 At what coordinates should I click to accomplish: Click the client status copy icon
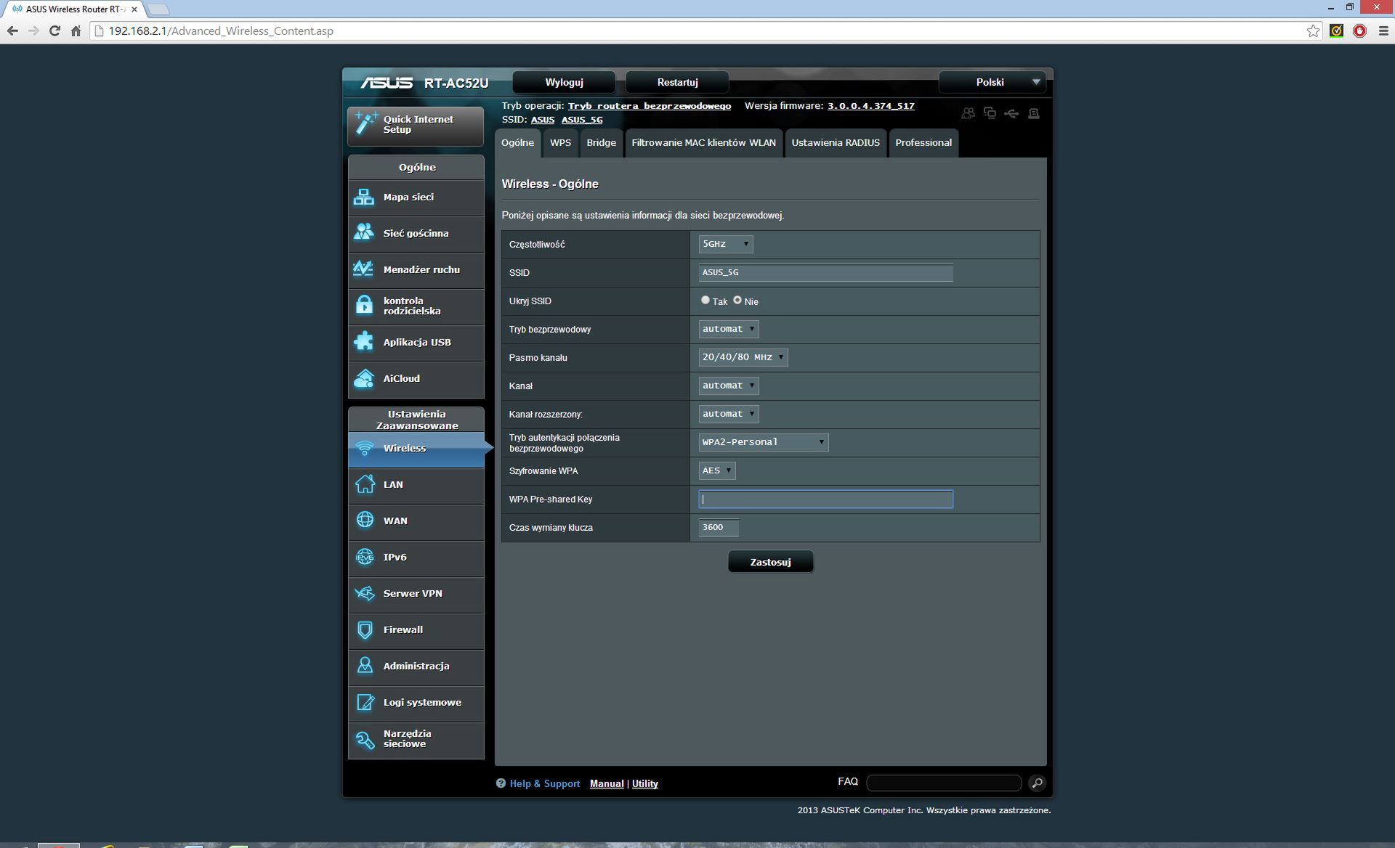click(x=990, y=113)
